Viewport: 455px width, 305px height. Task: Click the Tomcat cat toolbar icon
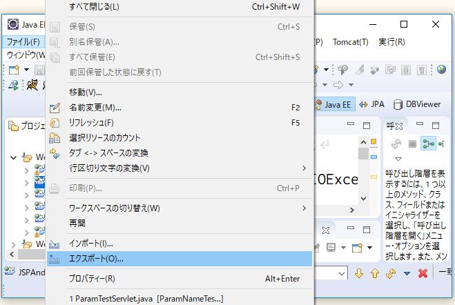point(32,86)
